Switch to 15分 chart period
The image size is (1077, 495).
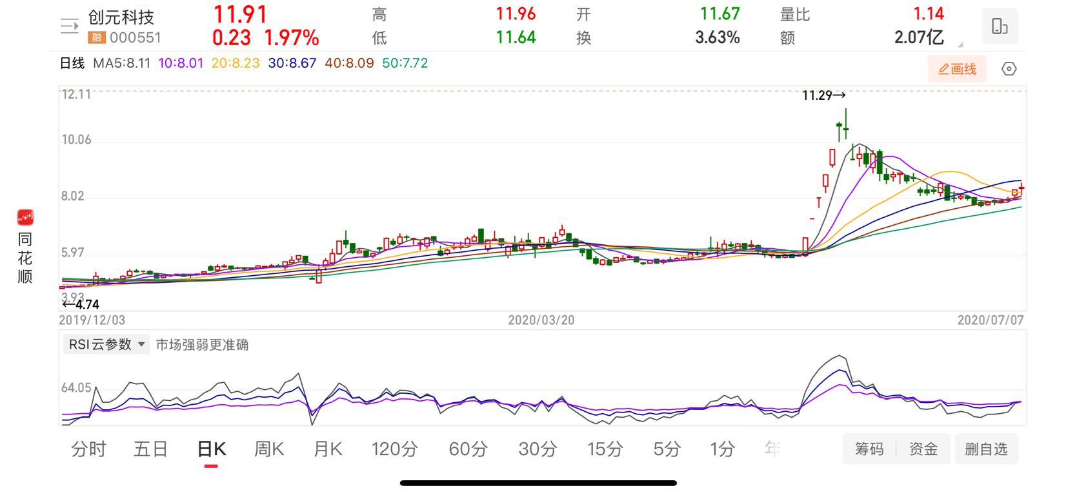pos(605,449)
